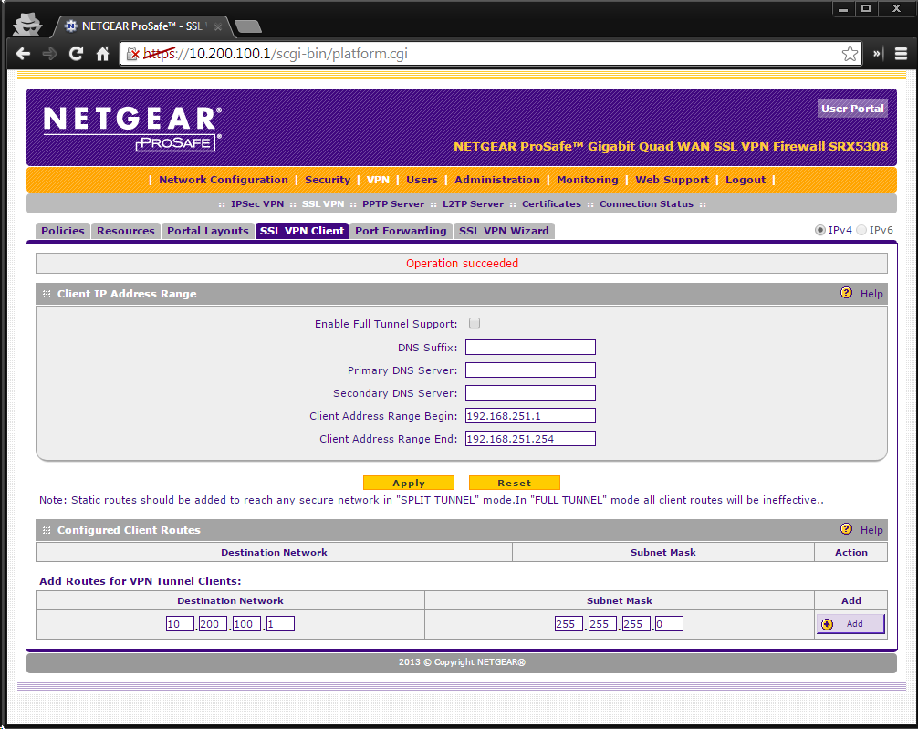Click the Client Address Range Begin field
This screenshot has width=918, height=729.
pos(530,416)
